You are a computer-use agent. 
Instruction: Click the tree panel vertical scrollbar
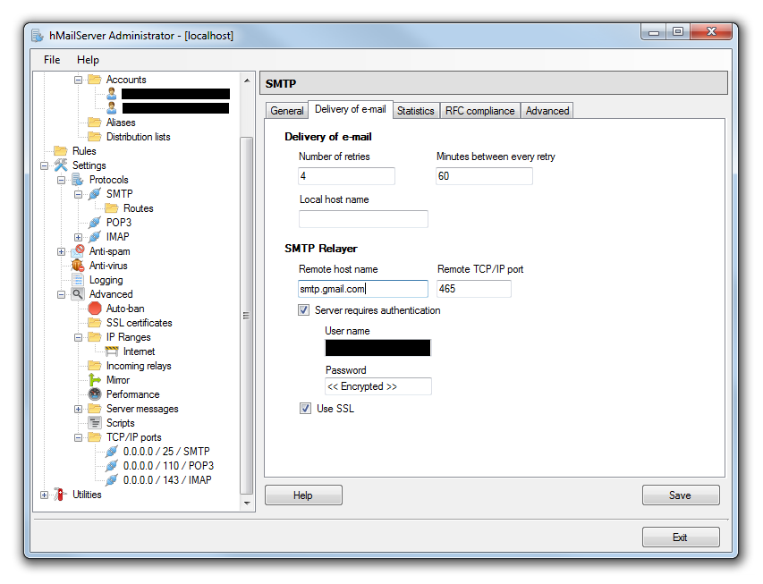pos(247,315)
